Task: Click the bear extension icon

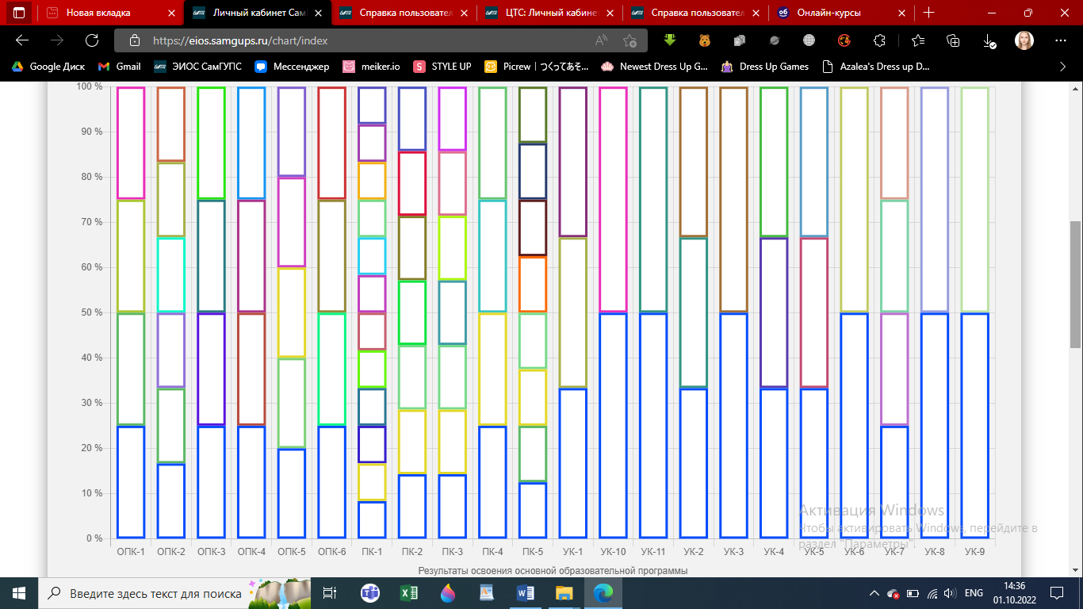Action: tap(704, 40)
